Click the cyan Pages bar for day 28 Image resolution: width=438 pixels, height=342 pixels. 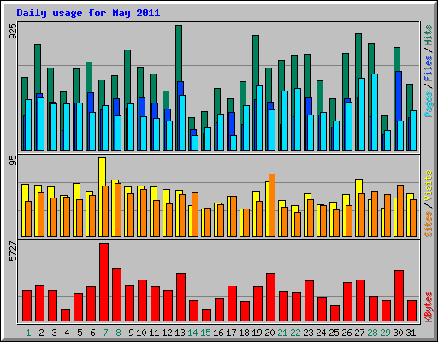375,112
